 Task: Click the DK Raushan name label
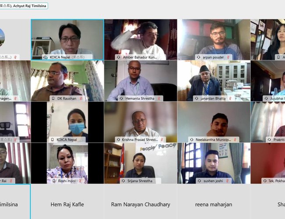(x=67, y=99)
